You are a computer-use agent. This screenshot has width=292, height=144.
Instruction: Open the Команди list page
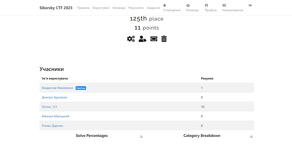click(119, 8)
